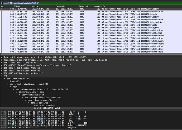Expand the Transmission Control Protocol section
The height and width of the screenshot is (130, 182).
point(2,60)
